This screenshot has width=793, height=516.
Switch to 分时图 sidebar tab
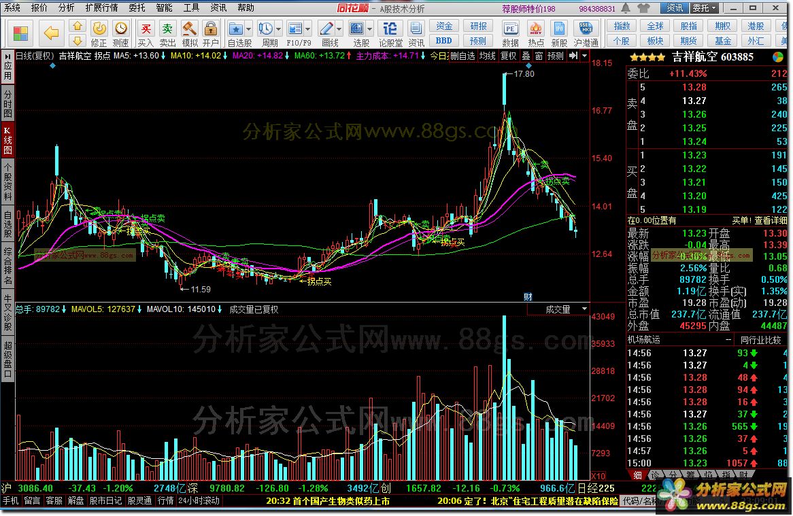click(x=7, y=103)
